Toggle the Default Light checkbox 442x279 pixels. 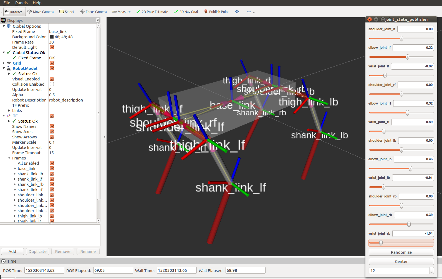52,47
